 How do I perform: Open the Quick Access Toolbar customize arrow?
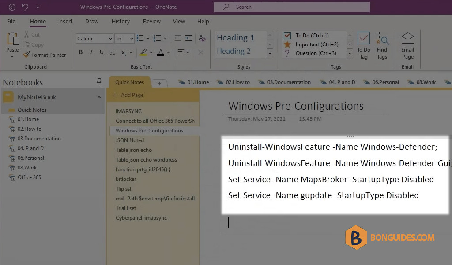(x=38, y=7)
